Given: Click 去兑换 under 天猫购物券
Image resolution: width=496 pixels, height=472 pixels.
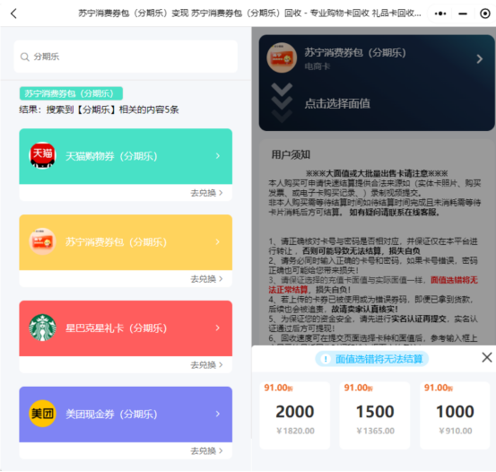Looking at the screenshot, I should (206, 193).
